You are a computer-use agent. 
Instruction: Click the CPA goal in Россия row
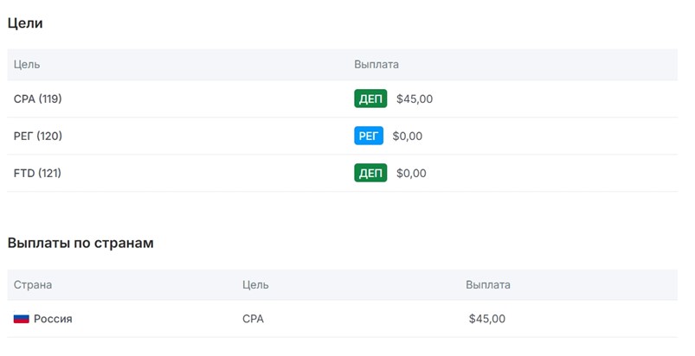tap(253, 319)
